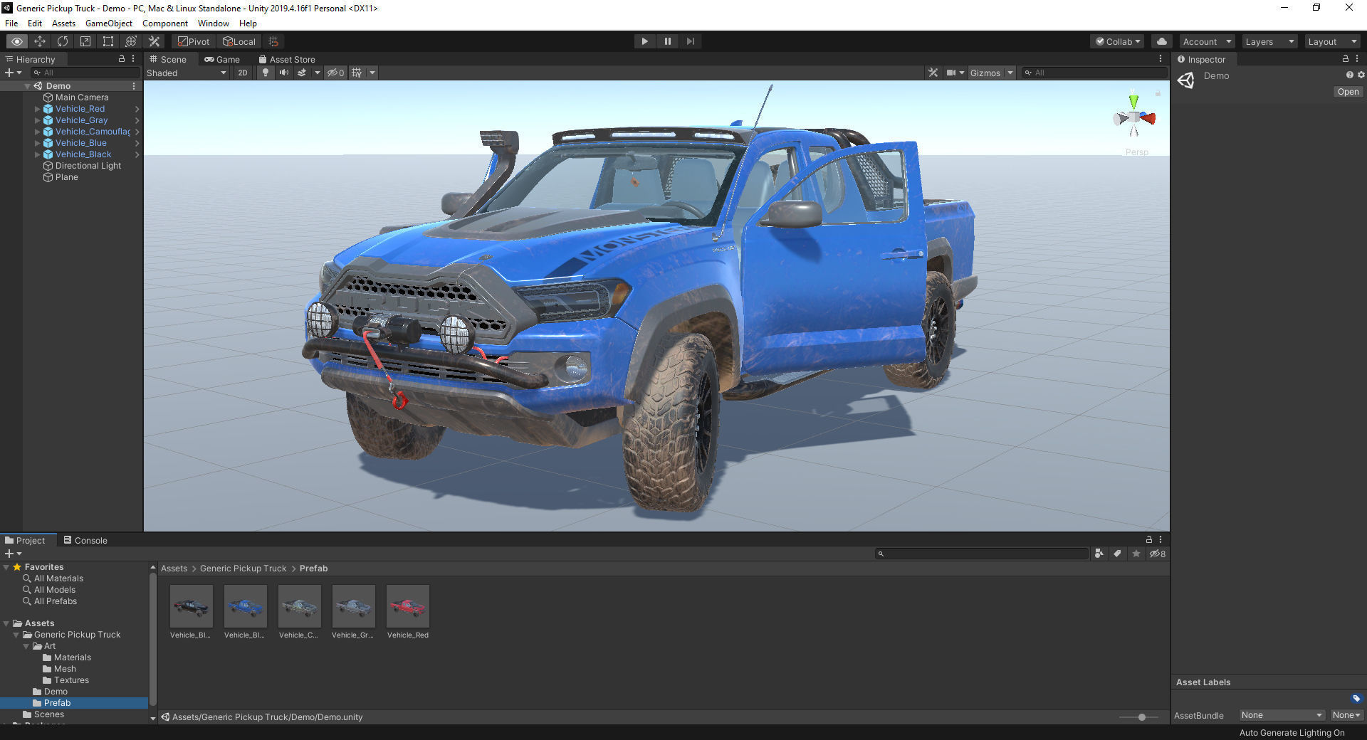Save search to favorites star
The height and width of the screenshot is (740, 1367).
pos(1136,554)
